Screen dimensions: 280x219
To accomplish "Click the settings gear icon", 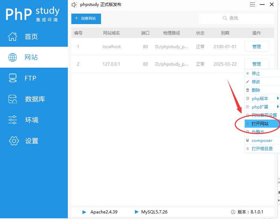I will pyautogui.click(x=13, y=141).
